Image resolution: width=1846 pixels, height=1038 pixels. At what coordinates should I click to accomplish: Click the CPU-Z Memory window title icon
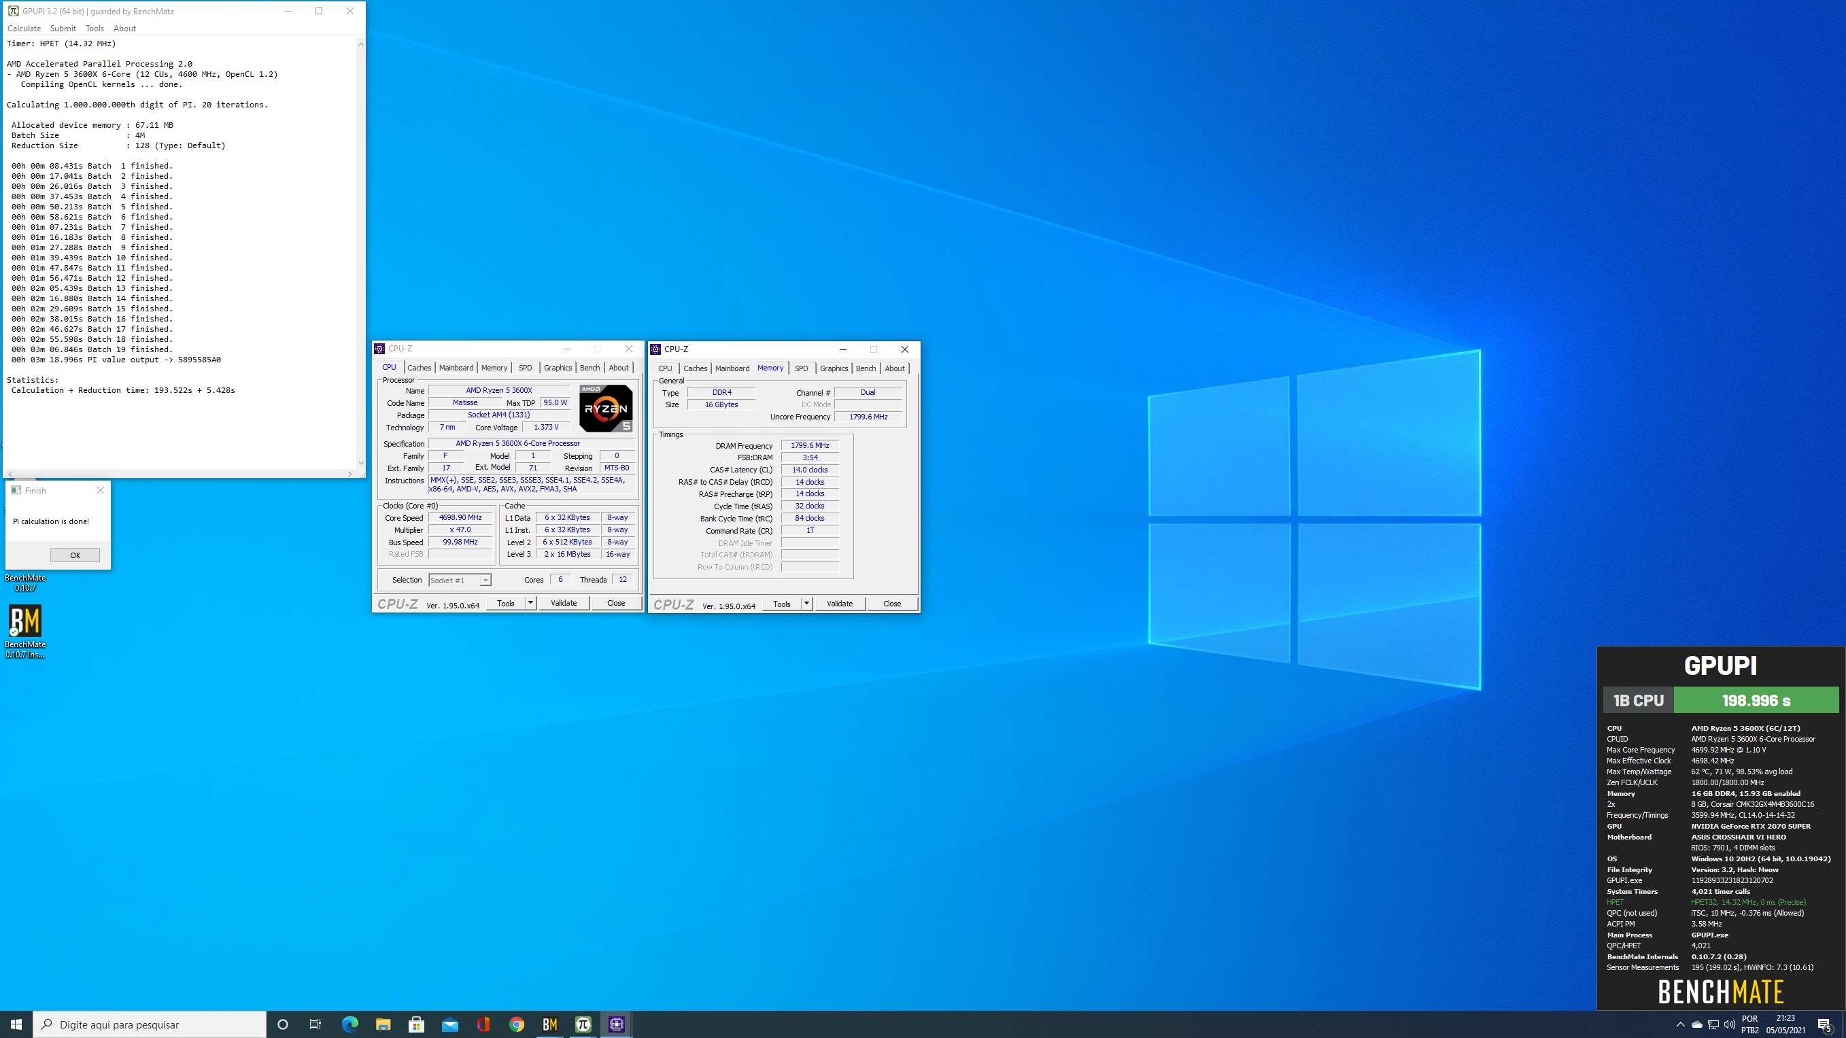click(x=655, y=349)
